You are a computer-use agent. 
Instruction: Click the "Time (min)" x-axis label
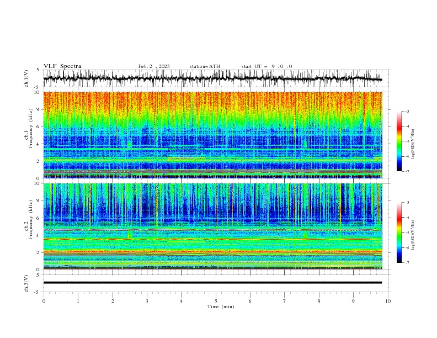(221, 307)
